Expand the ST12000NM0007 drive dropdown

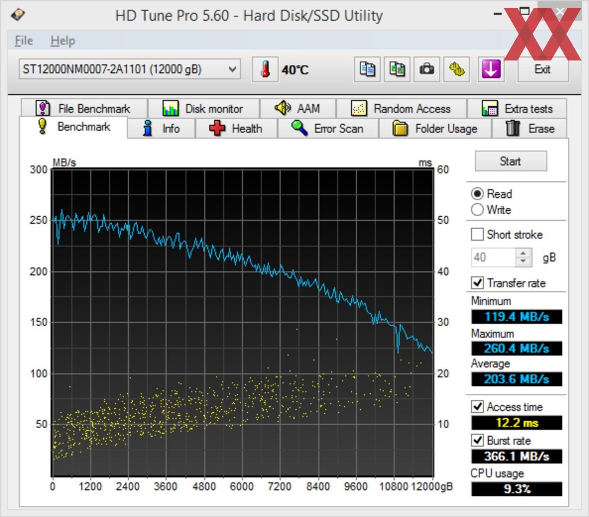pyautogui.click(x=233, y=69)
